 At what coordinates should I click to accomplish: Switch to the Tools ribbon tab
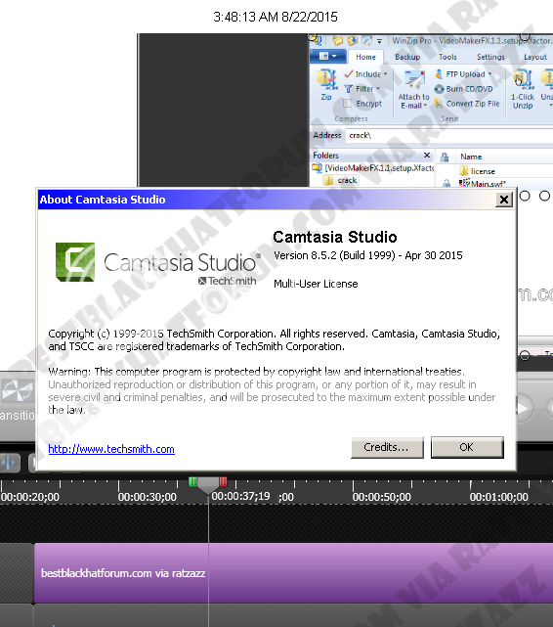tap(447, 57)
